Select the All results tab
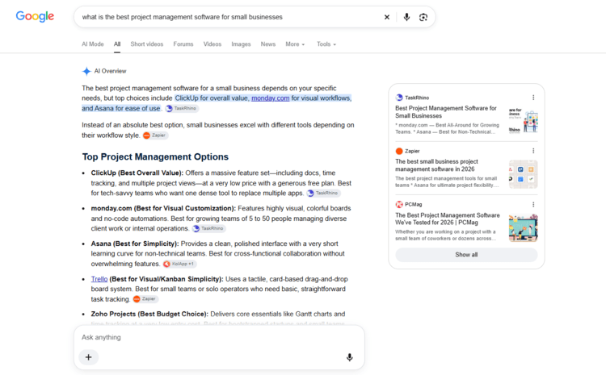 (x=117, y=44)
